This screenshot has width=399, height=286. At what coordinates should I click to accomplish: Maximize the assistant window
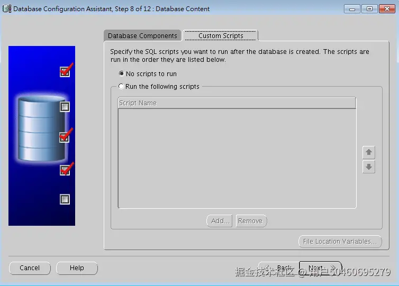click(x=369, y=9)
